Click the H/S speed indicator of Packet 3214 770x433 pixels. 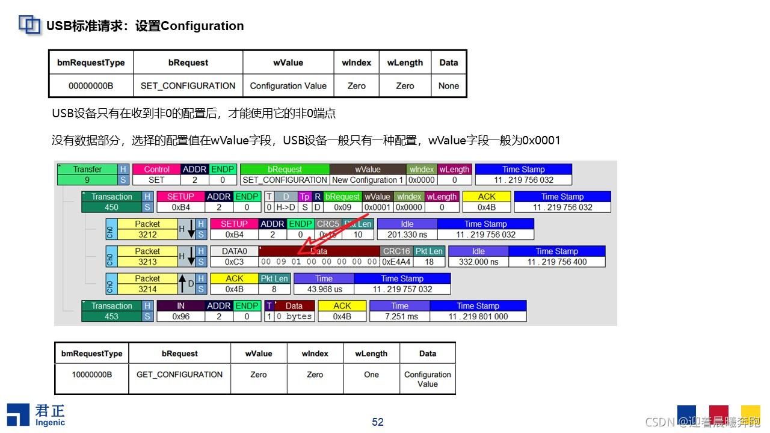[x=202, y=284]
